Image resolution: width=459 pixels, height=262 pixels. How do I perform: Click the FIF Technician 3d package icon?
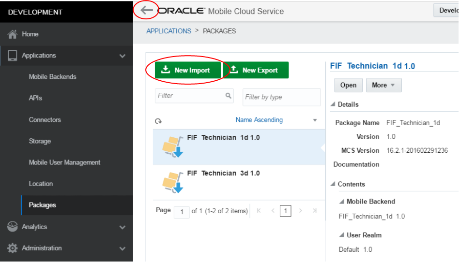(x=173, y=182)
